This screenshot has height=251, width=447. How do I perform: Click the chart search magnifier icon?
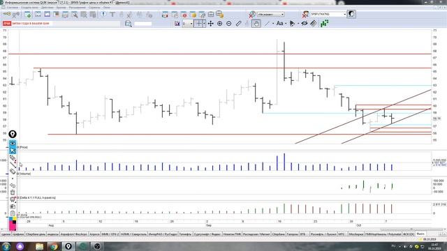pos(128,24)
